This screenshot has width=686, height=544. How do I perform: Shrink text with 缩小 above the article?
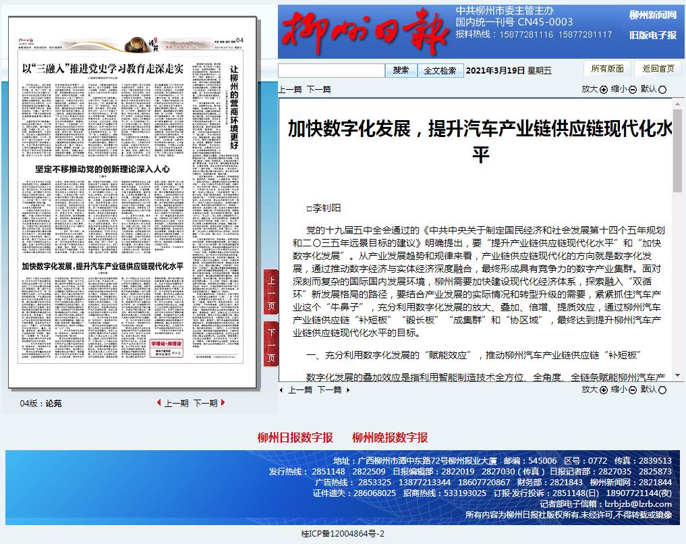click(623, 89)
